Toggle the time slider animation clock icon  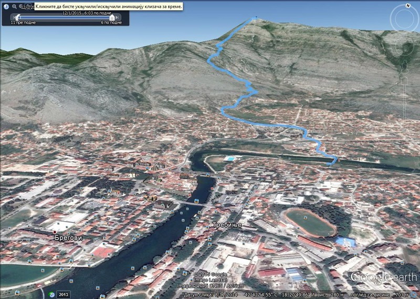pyautogui.click(x=5, y=6)
